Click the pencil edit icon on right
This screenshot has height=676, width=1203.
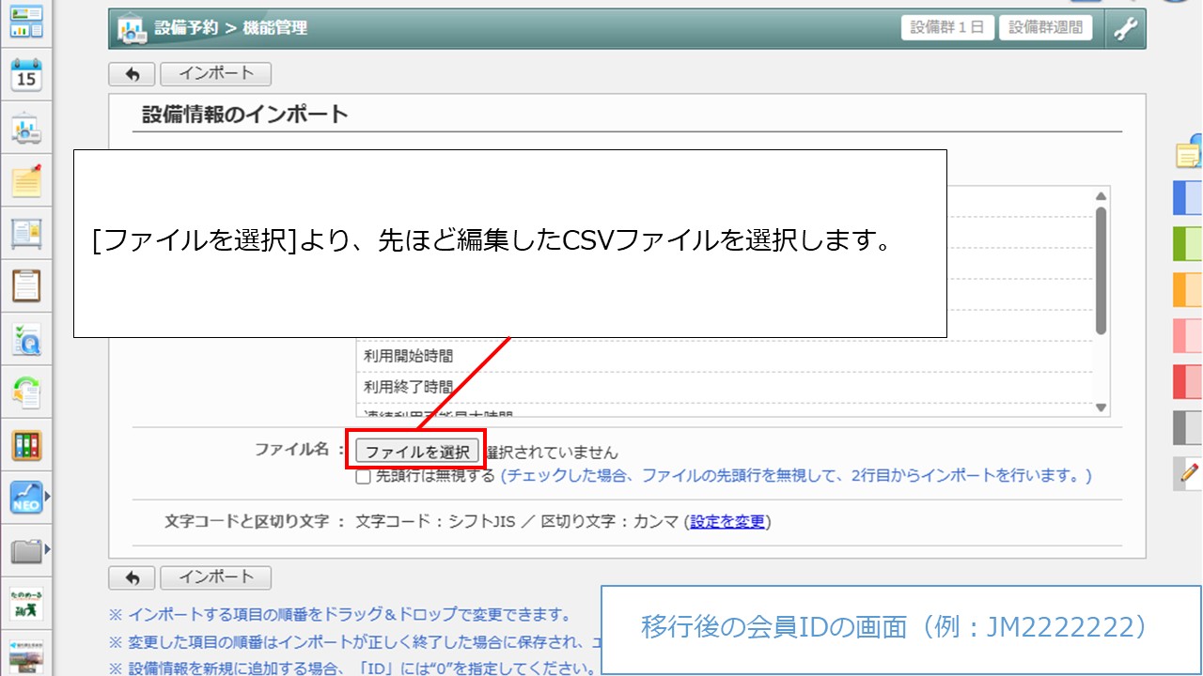point(1189,473)
